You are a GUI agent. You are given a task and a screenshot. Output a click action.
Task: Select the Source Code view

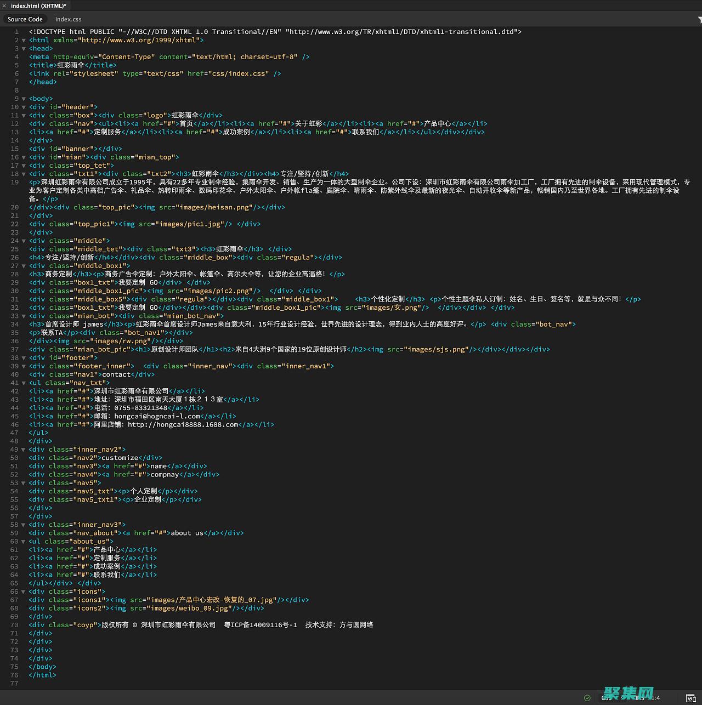[x=25, y=19]
